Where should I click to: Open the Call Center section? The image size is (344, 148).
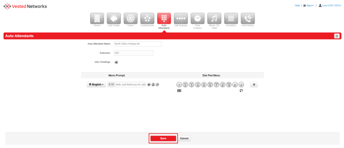(114, 19)
